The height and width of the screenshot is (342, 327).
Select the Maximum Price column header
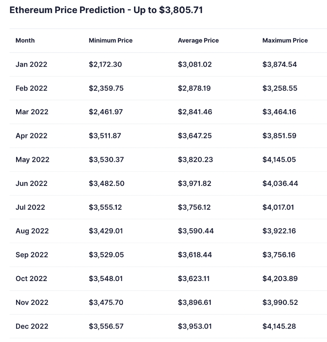point(285,40)
